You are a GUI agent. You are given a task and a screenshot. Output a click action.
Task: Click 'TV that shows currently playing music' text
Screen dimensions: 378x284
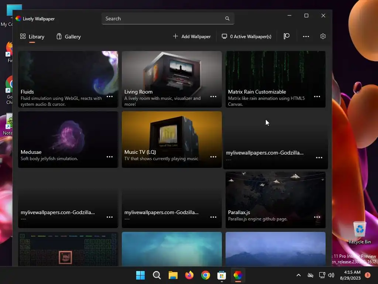click(161, 159)
